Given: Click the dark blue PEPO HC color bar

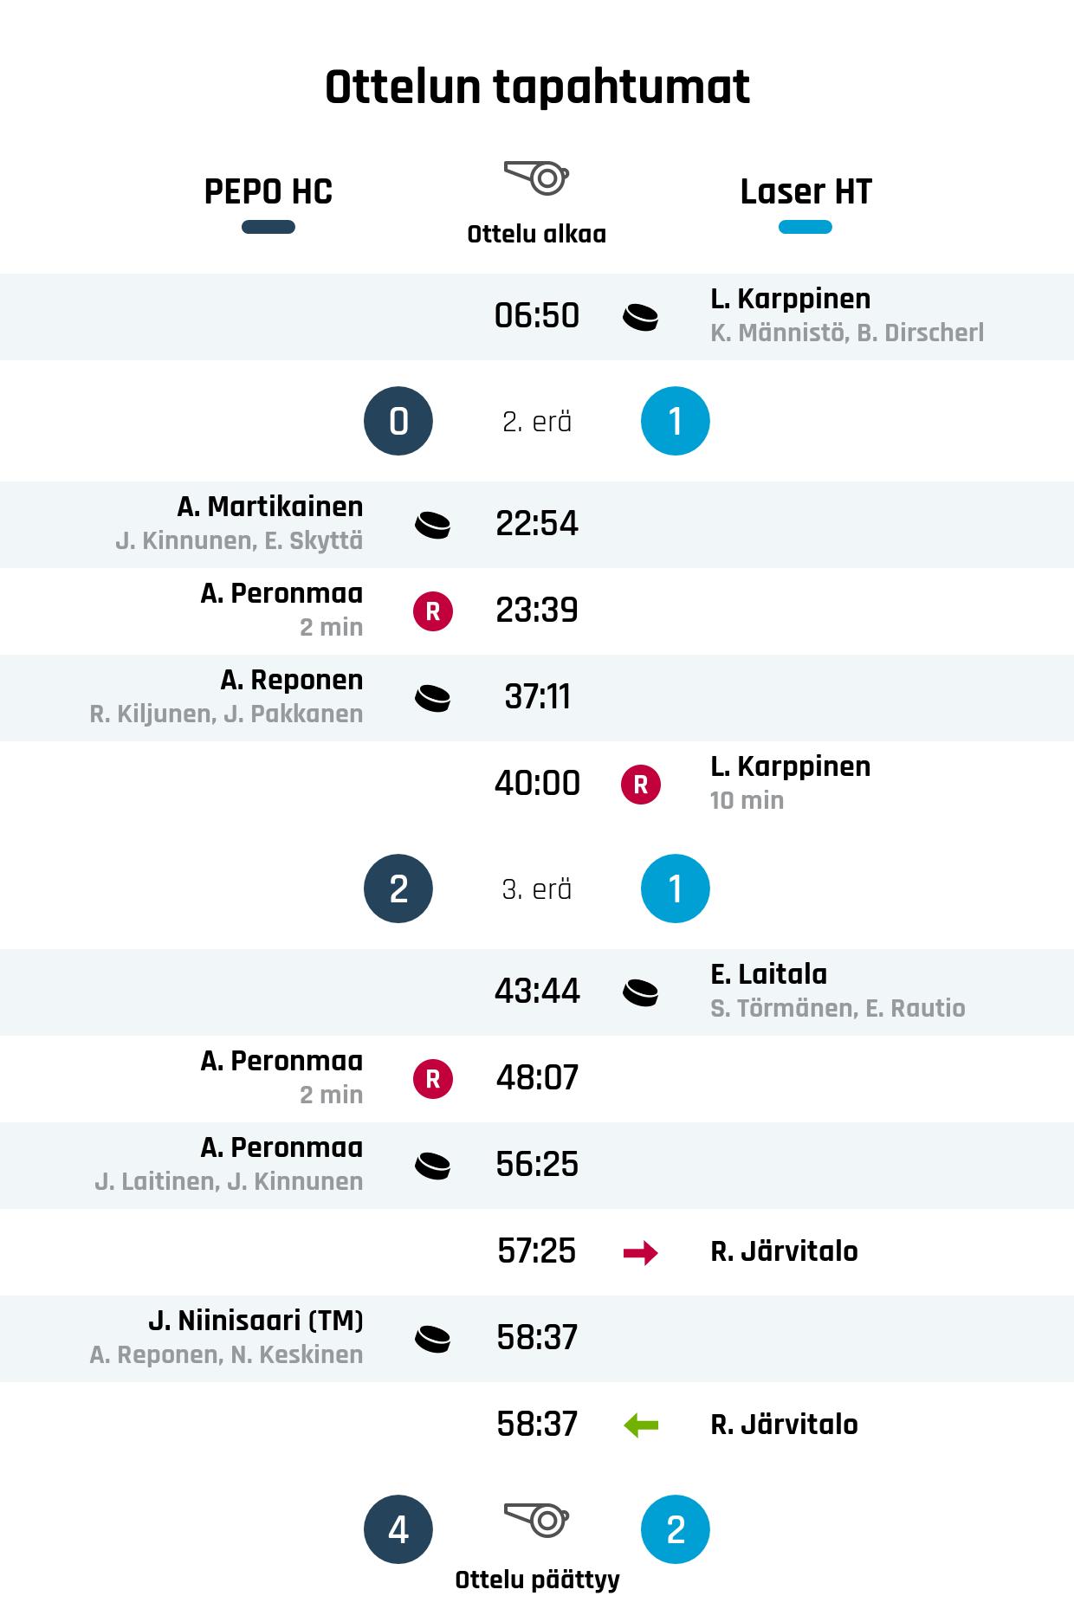Looking at the screenshot, I should [268, 227].
